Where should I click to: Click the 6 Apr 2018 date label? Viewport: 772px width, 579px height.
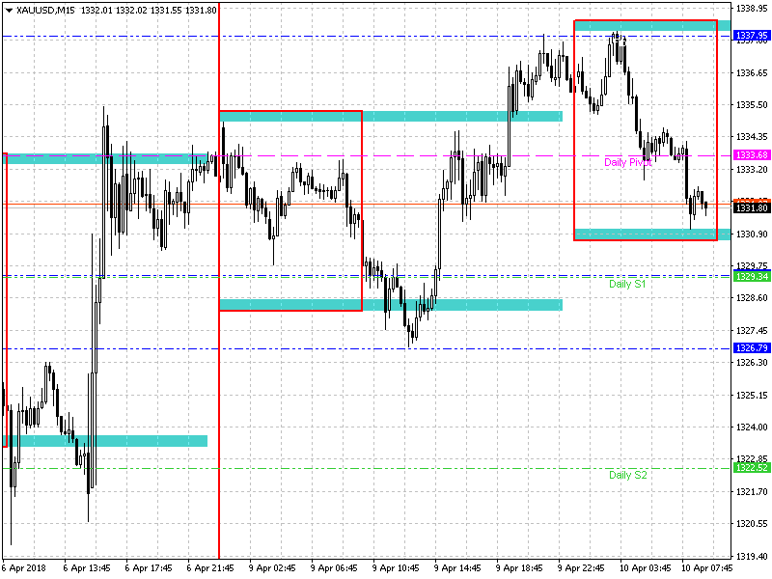[22, 567]
